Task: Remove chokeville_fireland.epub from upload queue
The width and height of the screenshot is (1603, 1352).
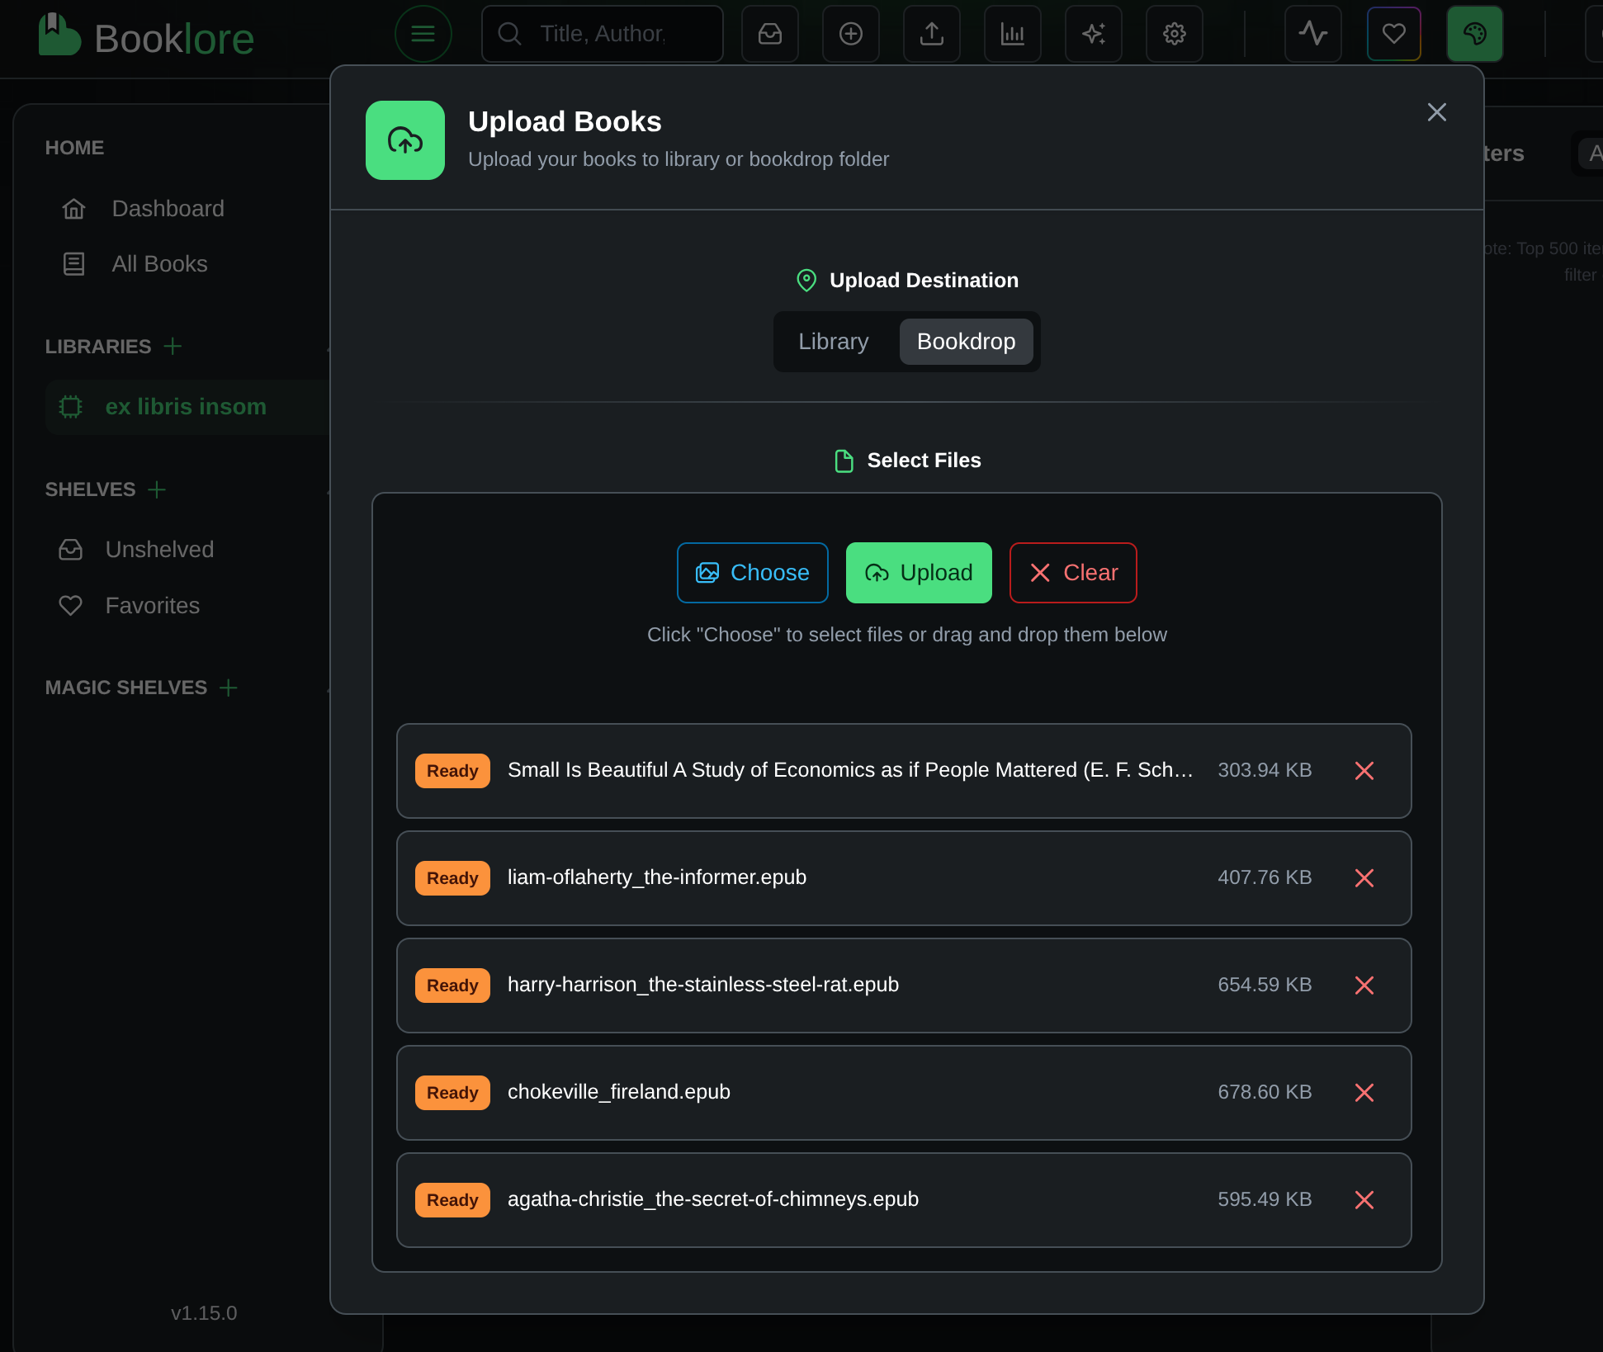Action: point(1364,1093)
